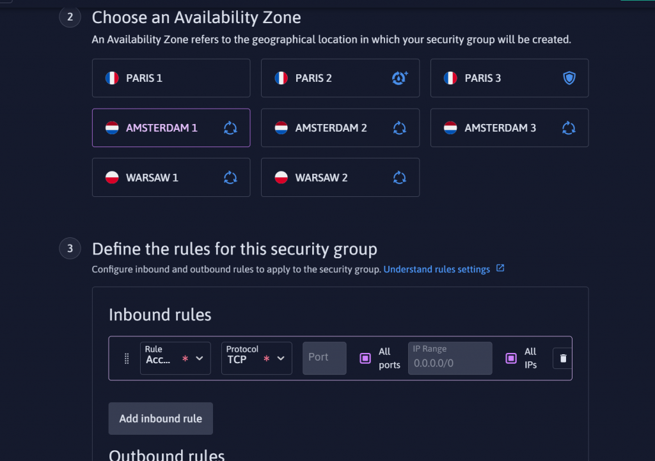
Task: Choose the AMSTERDAM 3 zone card
Action: point(509,128)
